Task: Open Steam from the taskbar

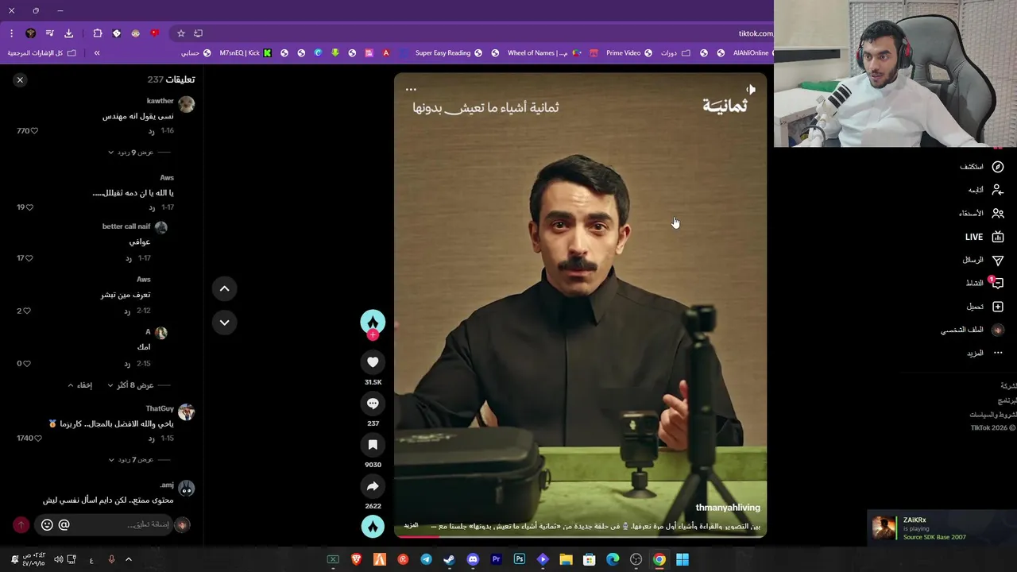Action: pos(449,559)
